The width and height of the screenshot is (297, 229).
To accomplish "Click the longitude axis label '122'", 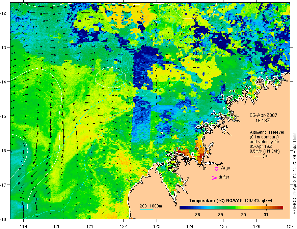I will pyautogui.click(x=123, y=226).
